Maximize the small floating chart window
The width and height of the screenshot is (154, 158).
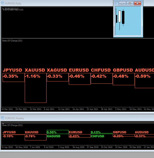(130, 3)
